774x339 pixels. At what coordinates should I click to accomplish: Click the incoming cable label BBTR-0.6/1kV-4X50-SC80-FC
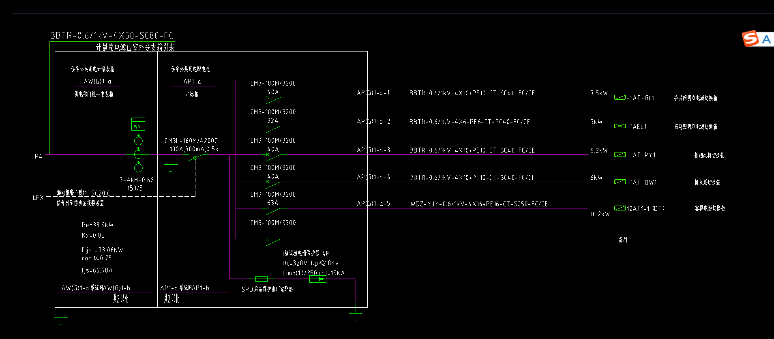pyautogui.click(x=111, y=36)
